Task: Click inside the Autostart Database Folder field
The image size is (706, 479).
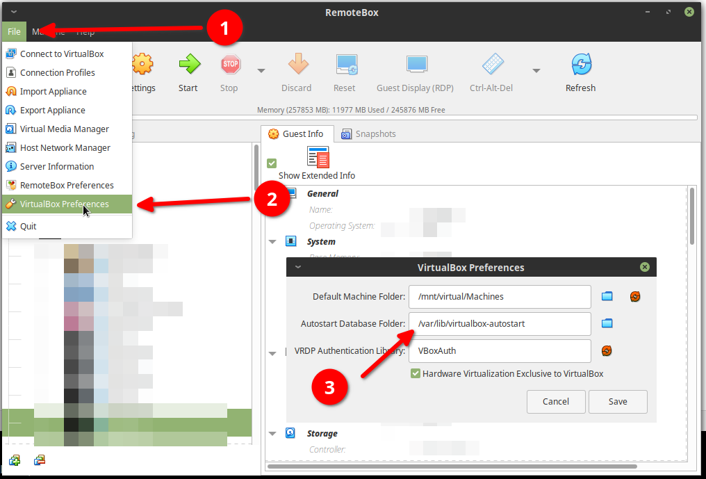Action: [x=499, y=324]
